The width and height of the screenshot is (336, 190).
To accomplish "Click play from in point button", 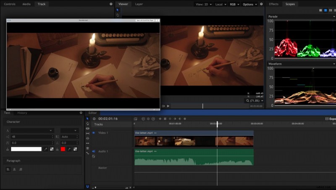I will point(163,106).
